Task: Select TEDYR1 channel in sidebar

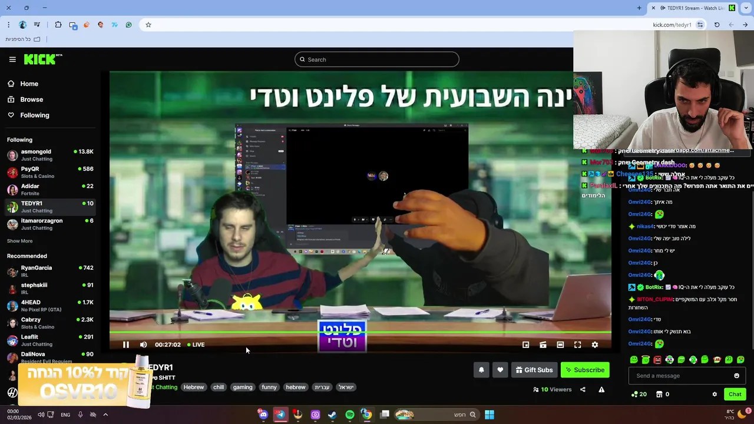Action: 50,207
